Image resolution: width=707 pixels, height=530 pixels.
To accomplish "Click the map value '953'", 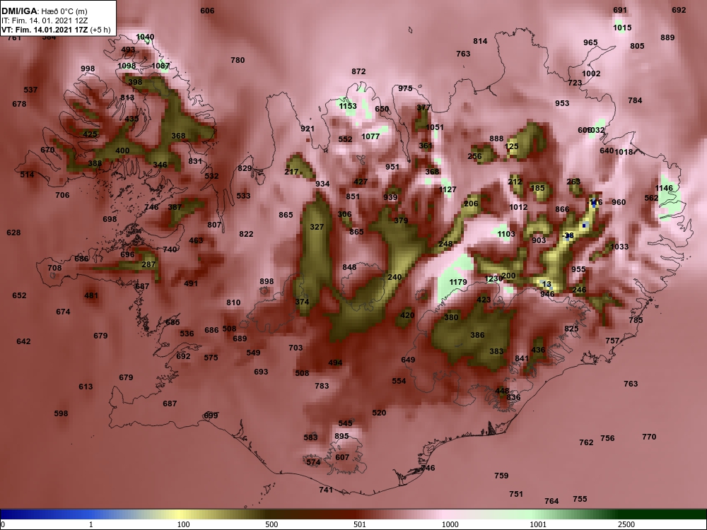I will tap(562, 103).
